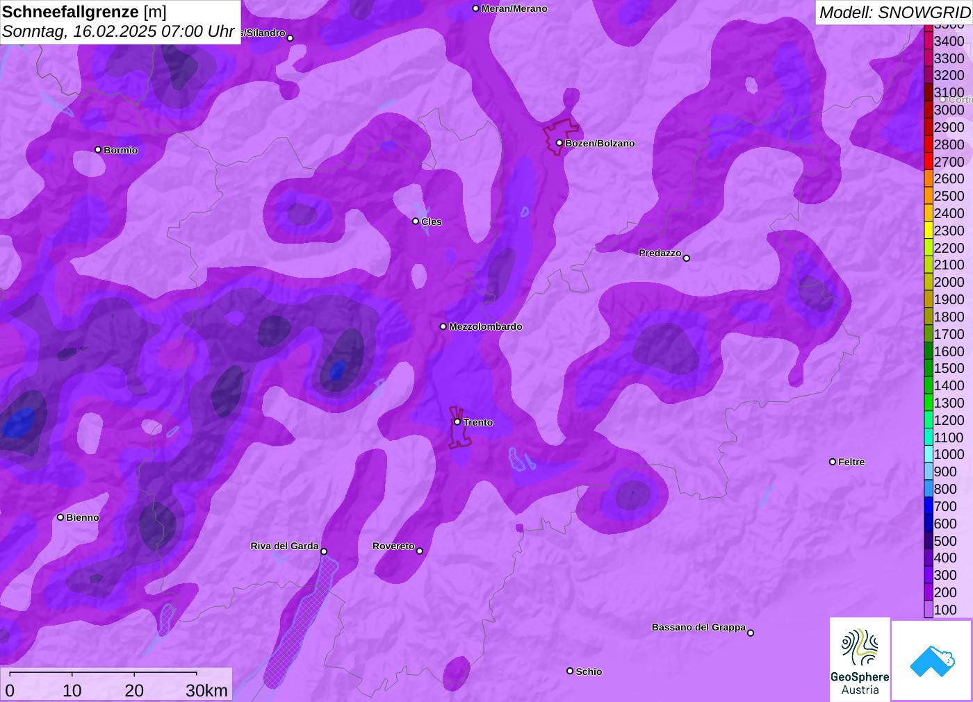
Task: Click the Rovereto city marker dot
Action: [420, 551]
